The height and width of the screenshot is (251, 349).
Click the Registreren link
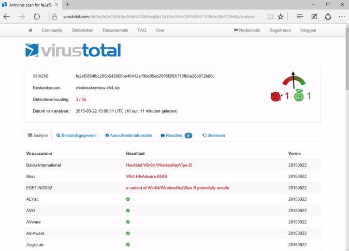[x=280, y=30]
